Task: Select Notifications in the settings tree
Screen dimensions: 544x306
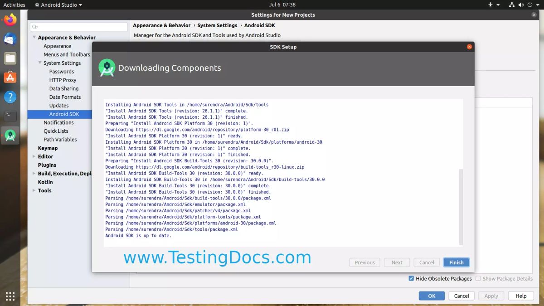Action: 58,122
